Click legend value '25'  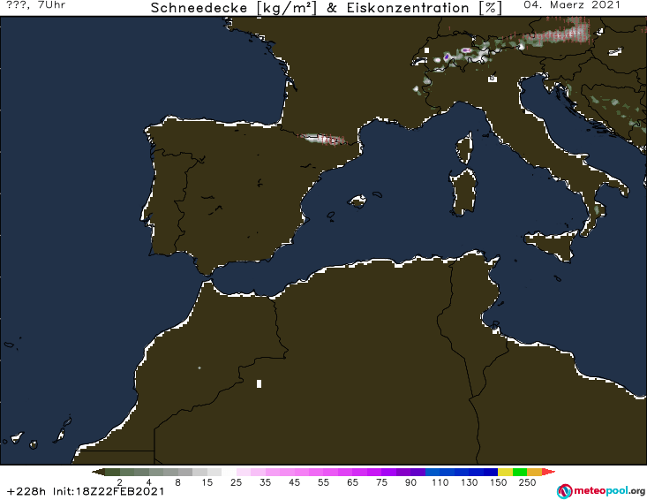tap(236, 482)
